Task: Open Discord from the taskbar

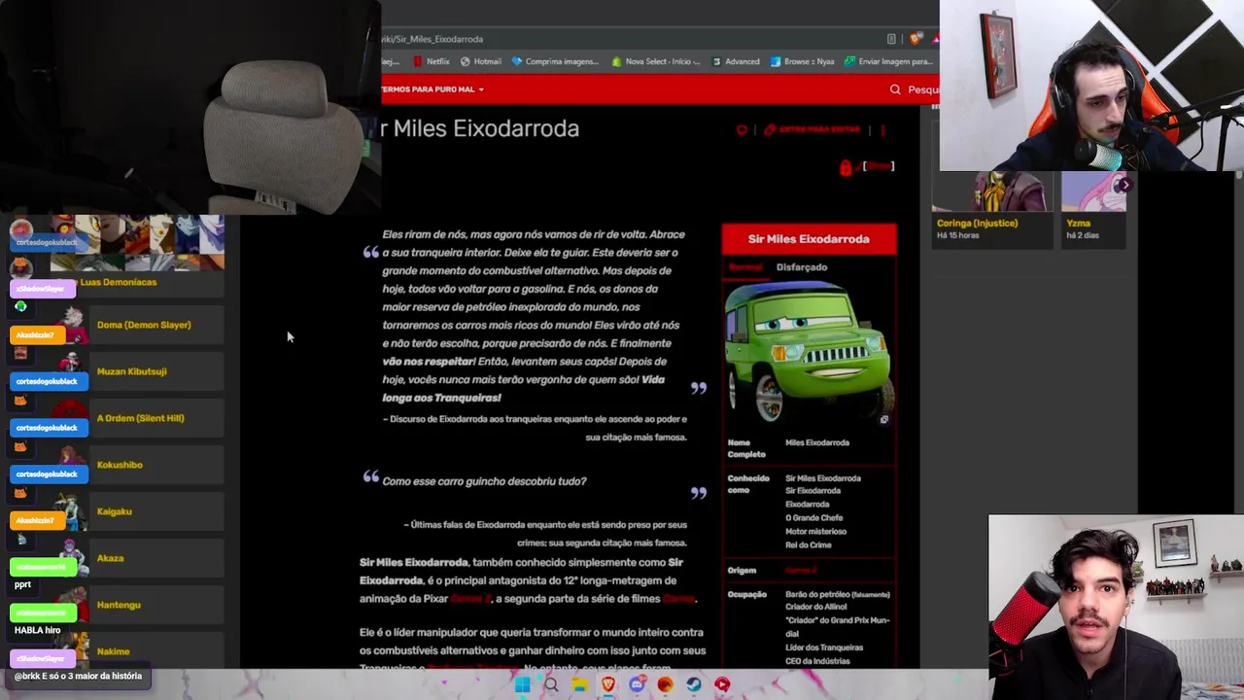Action: (637, 684)
